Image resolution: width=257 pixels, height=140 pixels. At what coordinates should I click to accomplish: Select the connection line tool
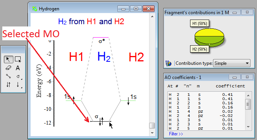(x=8, y=76)
